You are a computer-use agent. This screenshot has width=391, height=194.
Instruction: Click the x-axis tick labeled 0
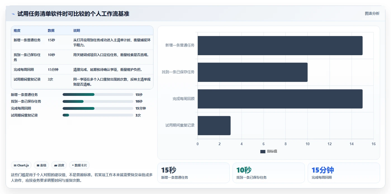(198, 144)
